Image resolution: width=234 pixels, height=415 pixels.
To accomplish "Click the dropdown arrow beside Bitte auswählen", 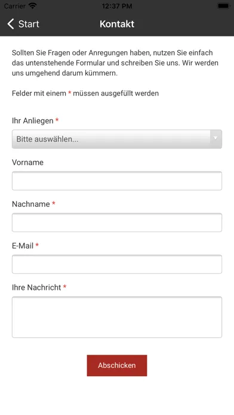I will click(x=215, y=138).
